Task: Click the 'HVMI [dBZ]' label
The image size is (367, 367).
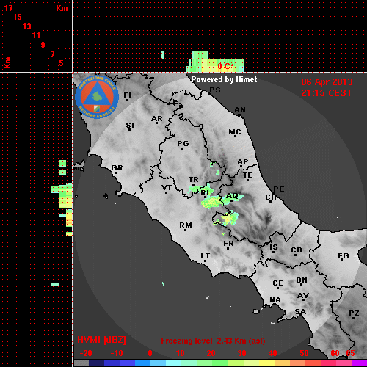Action: (x=101, y=340)
